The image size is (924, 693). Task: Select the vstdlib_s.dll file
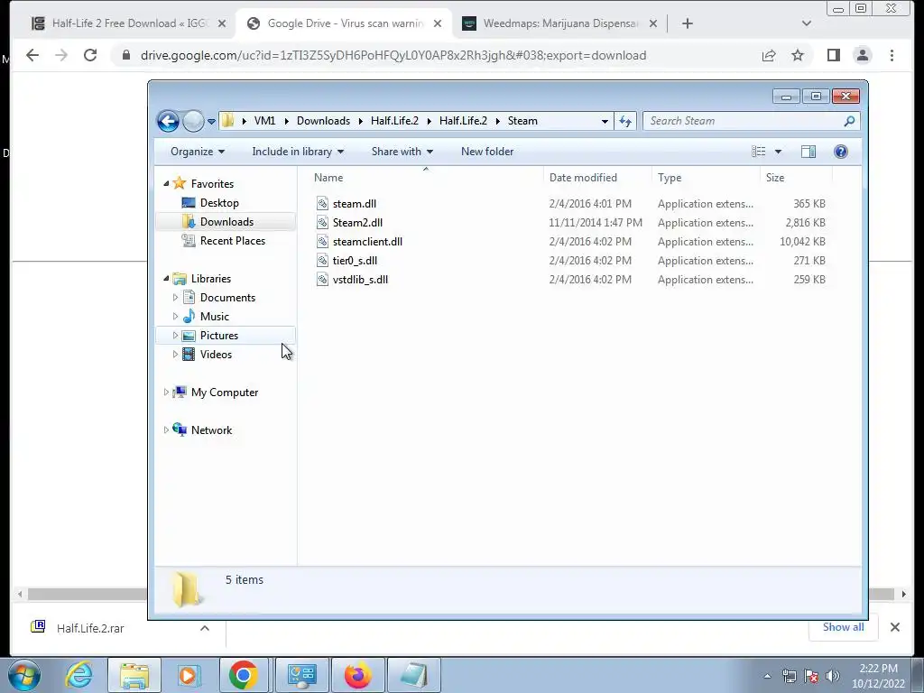(360, 280)
